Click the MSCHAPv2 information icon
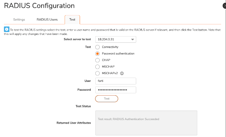The width and height of the screenshot is (226, 137). pos(122,73)
